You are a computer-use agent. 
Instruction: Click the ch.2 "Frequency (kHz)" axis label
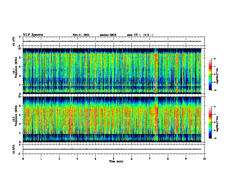point(16,116)
